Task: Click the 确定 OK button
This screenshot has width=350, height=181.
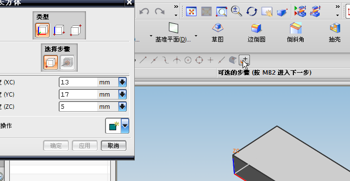Action: (x=56, y=146)
